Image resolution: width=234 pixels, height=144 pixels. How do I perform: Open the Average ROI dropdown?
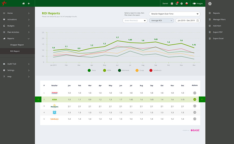click(161, 20)
